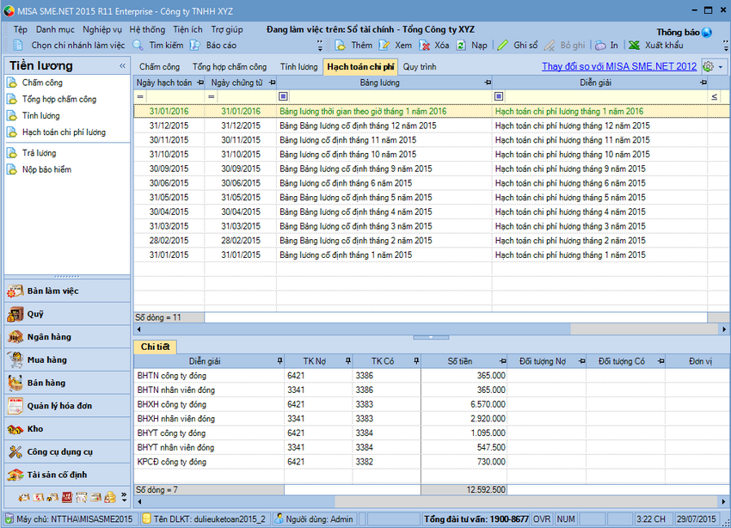This screenshot has width=731, height=528.
Task: Click the settings gear icon near link
Action: (x=708, y=66)
